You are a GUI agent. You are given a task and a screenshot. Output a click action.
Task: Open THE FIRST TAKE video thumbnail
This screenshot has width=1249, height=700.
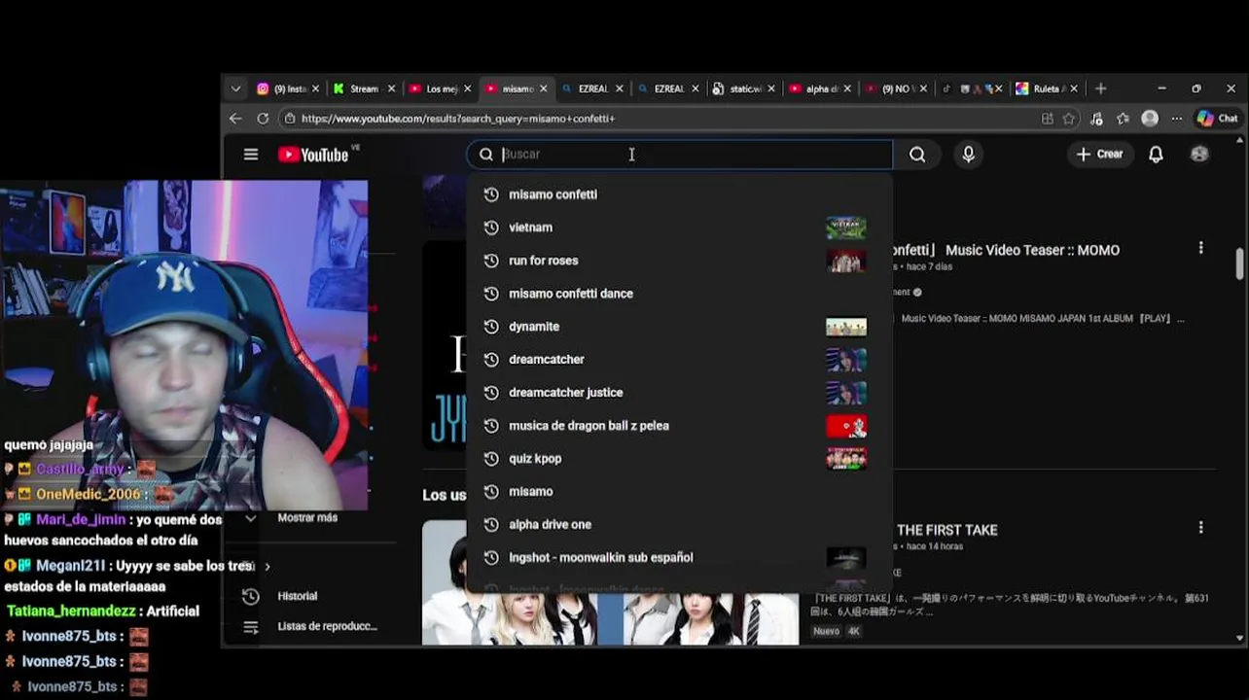point(610,582)
